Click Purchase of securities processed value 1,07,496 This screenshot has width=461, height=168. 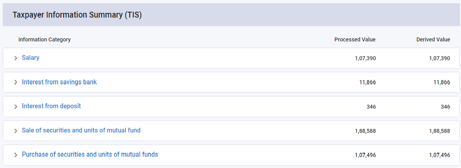pyautogui.click(x=365, y=155)
